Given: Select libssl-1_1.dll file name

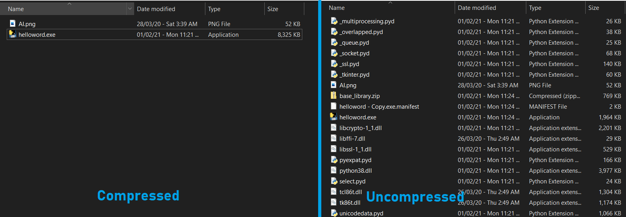Looking at the screenshot, I should coord(355,149).
